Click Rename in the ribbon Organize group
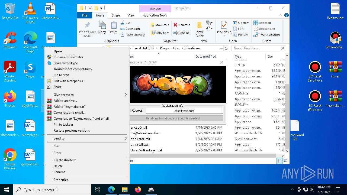 pyautogui.click(x=181, y=33)
